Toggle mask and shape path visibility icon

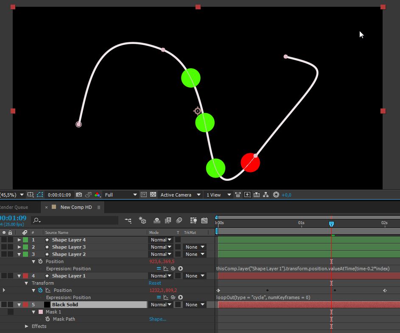point(40,194)
